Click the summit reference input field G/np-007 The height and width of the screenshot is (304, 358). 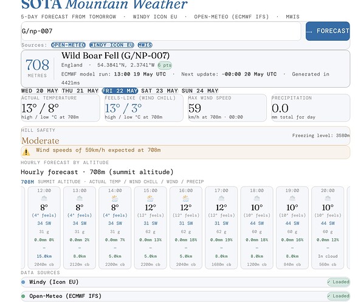tap(161, 31)
